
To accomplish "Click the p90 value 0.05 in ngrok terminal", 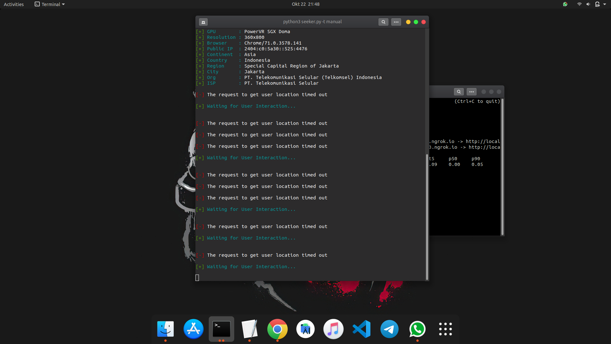I will (x=477, y=164).
